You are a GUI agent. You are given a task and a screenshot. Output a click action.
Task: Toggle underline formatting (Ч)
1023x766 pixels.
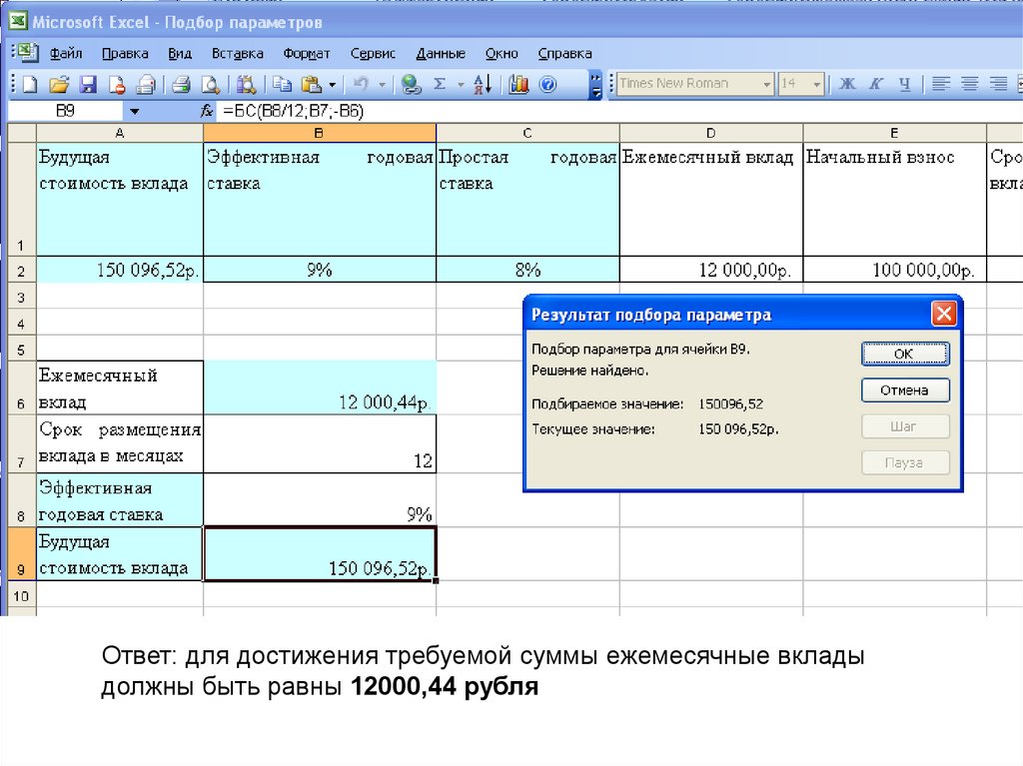click(x=904, y=85)
